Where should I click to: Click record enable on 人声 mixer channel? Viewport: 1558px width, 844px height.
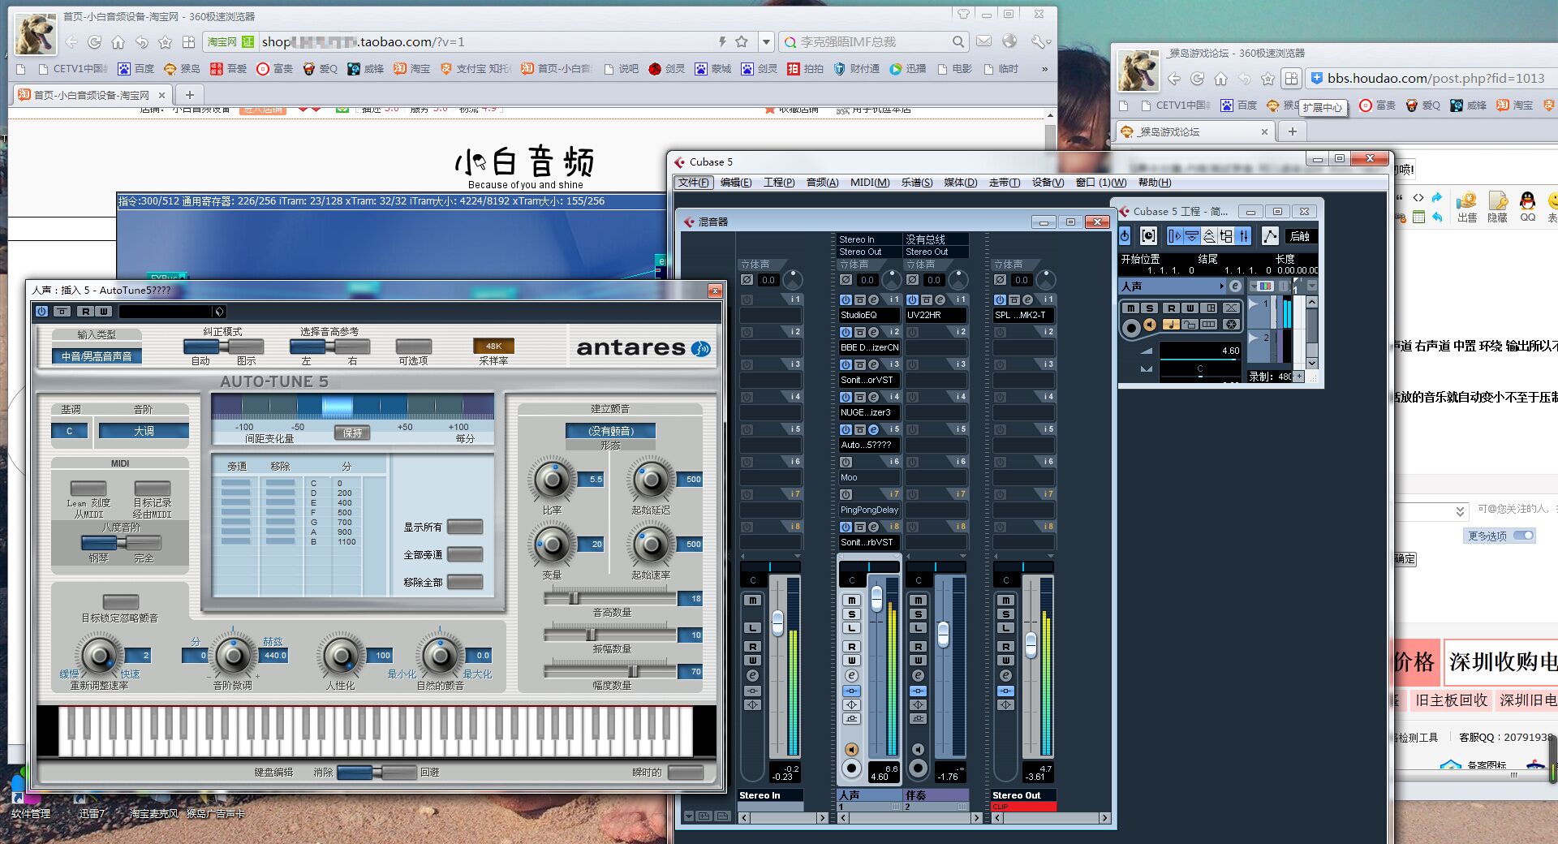pyautogui.click(x=851, y=767)
